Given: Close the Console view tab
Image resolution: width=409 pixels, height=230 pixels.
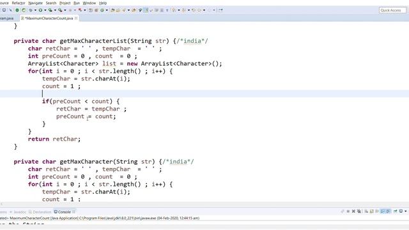Looking at the screenshot, I should 74,211.
